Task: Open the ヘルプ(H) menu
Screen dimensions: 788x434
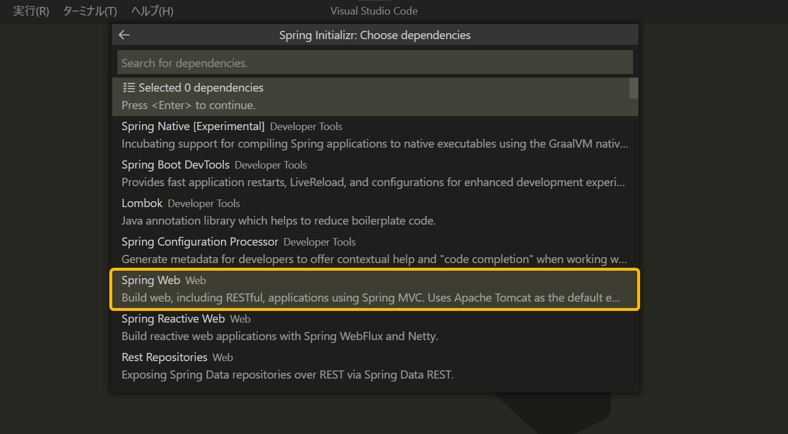Action: click(152, 11)
